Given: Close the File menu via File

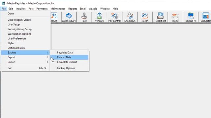Looking at the screenshot, I should click(x=4, y=9).
